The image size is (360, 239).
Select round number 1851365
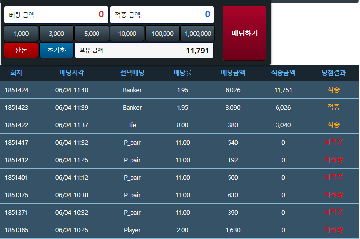[16, 230]
